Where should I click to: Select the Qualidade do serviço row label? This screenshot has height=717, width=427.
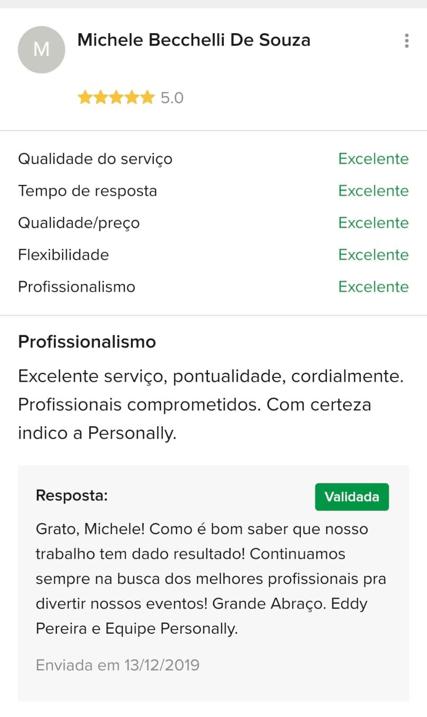(95, 159)
